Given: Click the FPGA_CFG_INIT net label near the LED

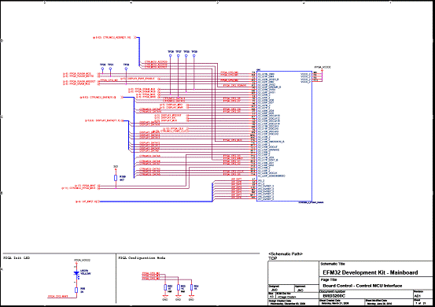Looking at the screenshot, I should (x=57, y=297).
